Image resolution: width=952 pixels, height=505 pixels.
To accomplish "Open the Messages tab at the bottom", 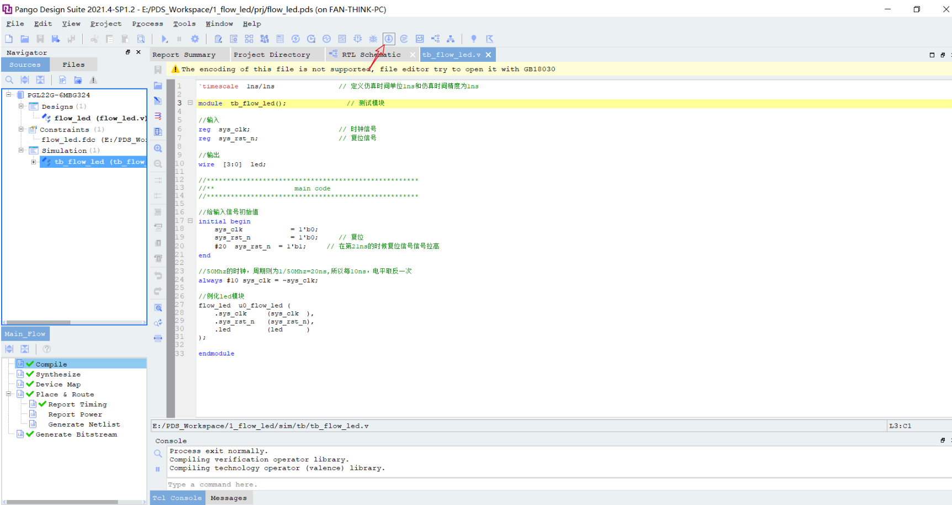I will click(x=229, y=498).
